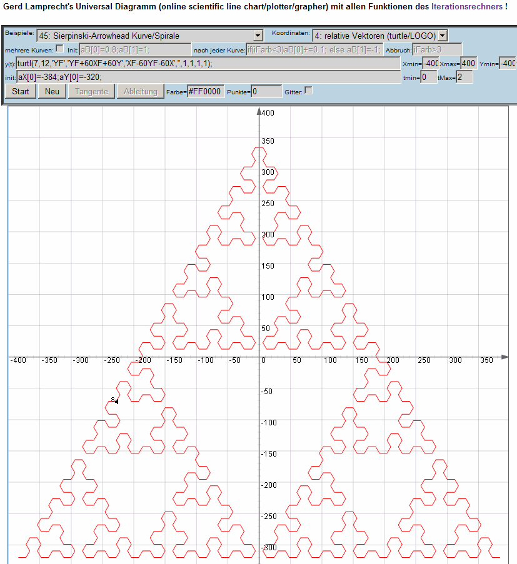Focus the y(t) turtl formula field
Image resolution: width=517 pixels, height=564 pixels.
pos(208,64)
